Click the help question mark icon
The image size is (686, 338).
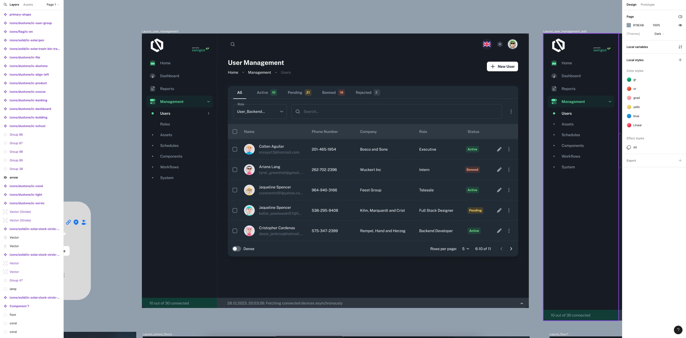coord(678,330)
